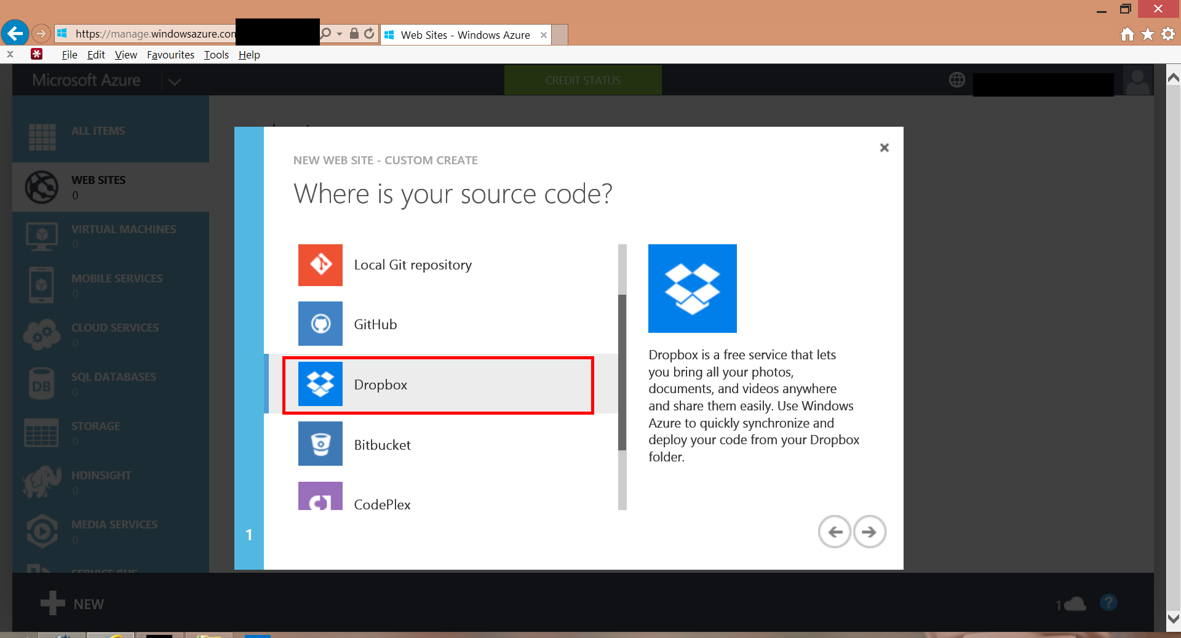Click the ALL ITEMS sidebar label
This screenshot has height=638, width=1181.
click(x=98, y=131)
